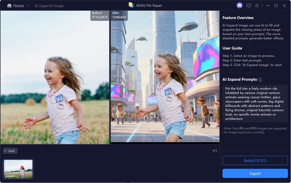The width and height of the screenshot is (291, 183).
Task: Click the JPG and JPEG support note
Action: [x=255, y=130]
